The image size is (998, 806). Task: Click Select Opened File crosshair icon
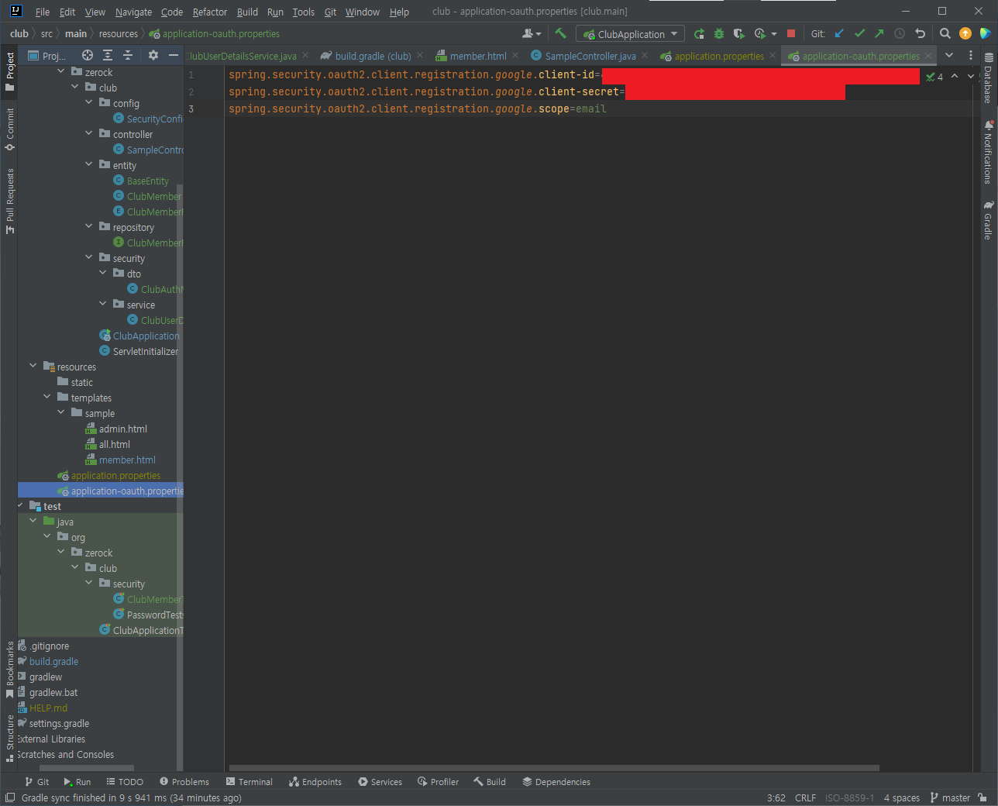coord(88,55)
